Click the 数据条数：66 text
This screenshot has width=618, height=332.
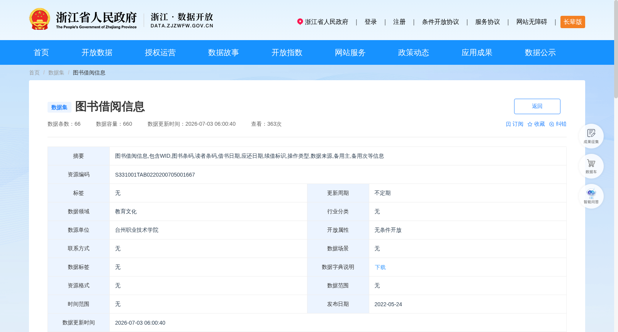pyautogui.click(x=64, y=124)
